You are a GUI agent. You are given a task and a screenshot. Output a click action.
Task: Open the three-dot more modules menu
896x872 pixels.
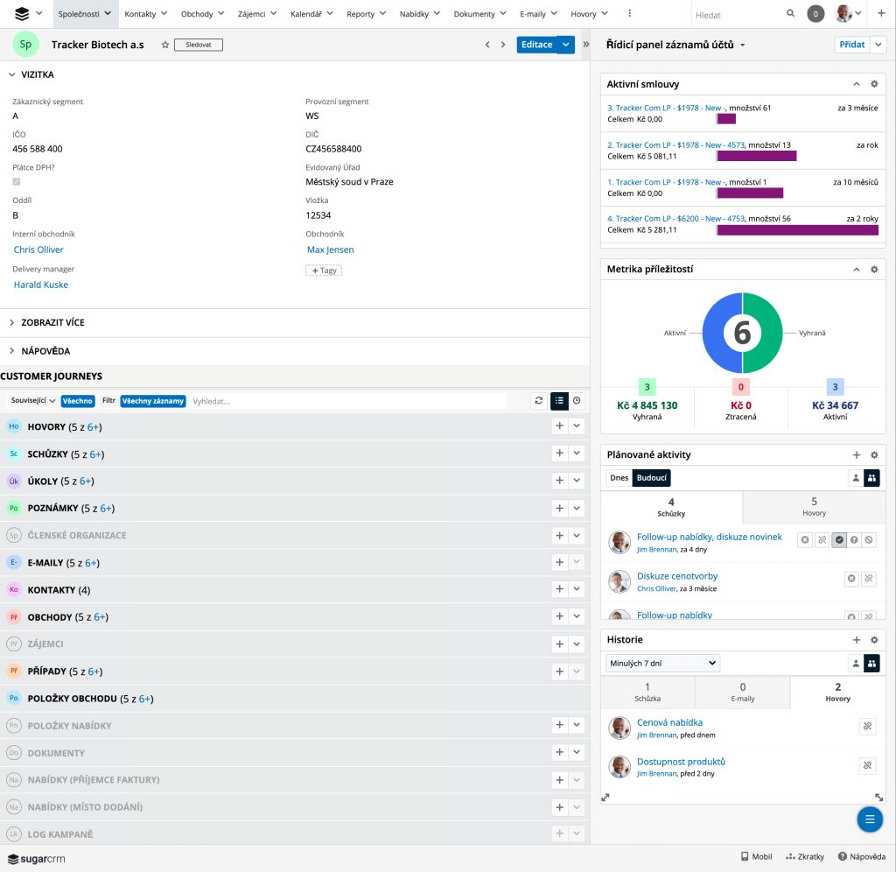tap(629, 14)
